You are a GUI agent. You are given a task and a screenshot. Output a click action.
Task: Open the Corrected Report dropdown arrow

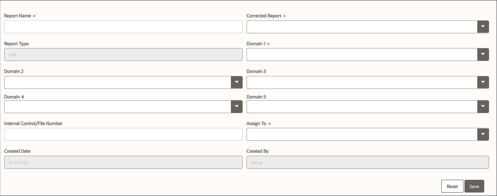point(483,27)
